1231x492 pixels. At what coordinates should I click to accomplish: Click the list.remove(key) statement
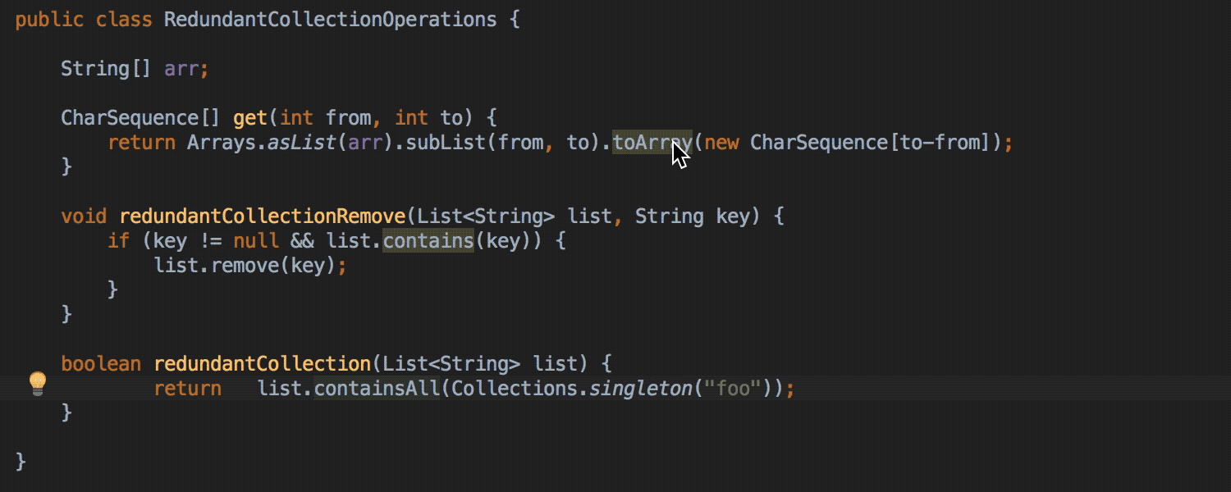(250, 266)
